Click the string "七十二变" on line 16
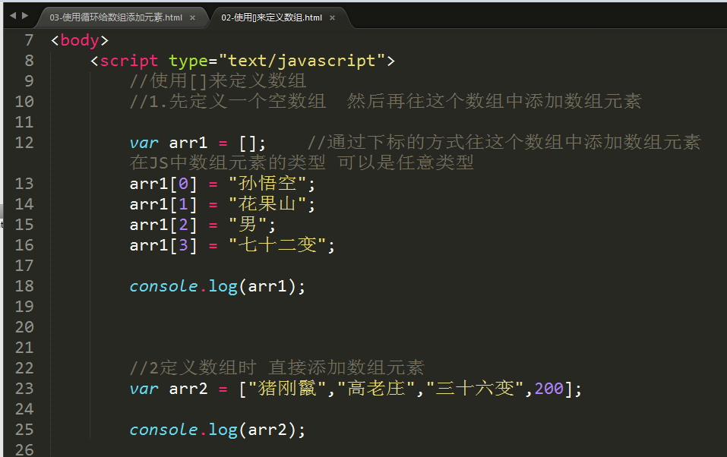 (x=277, y=244)
